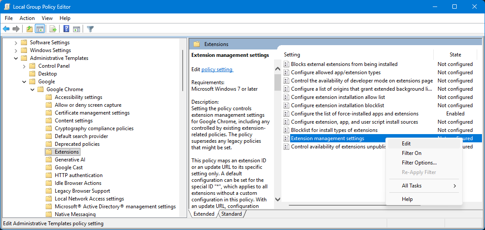Select Configure the list of force-installed apps row
The image size is (485, 230).
(383, 114)
